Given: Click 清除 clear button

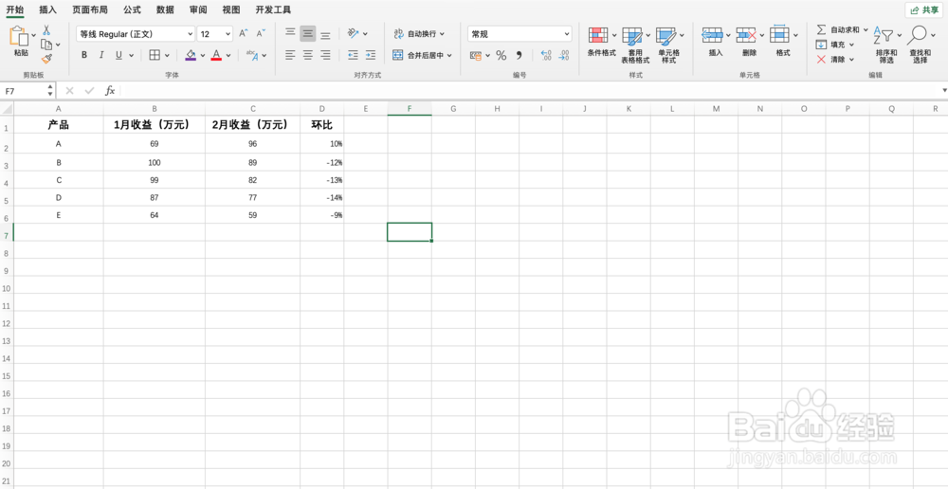Looking at the screenshot, I should tap(835, 60).
